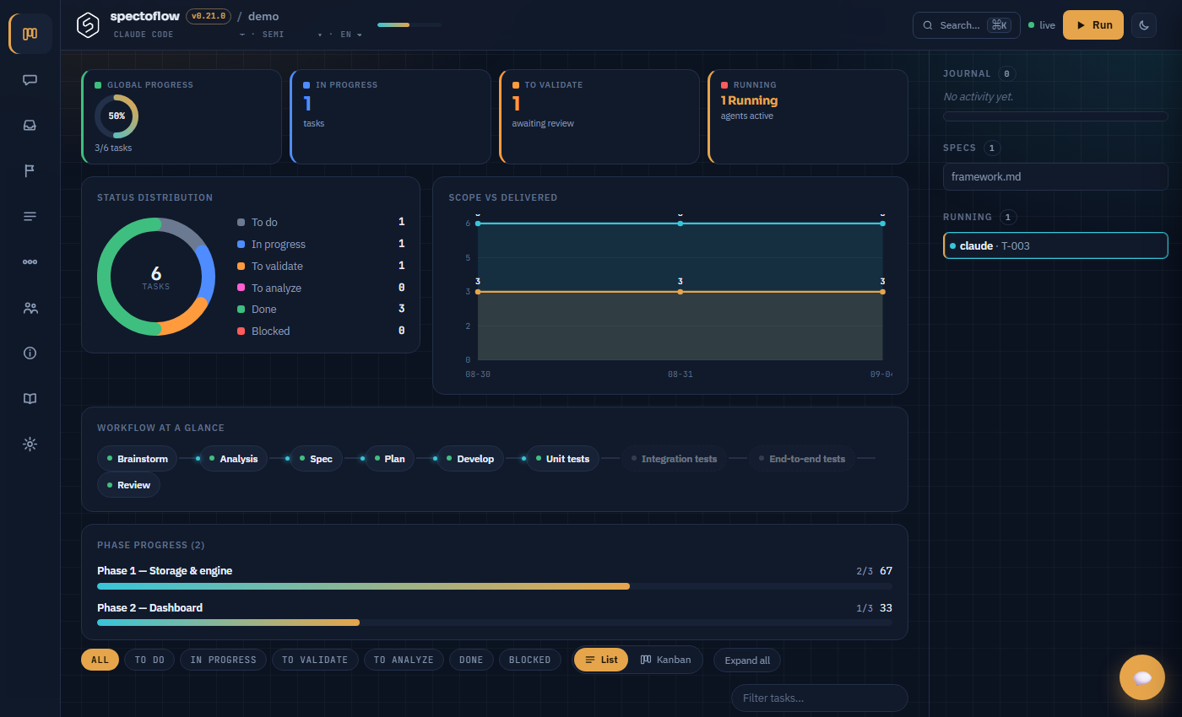Screen dimensions: 1182x717
Task: Select the DONE filter pill
Action: (471, 660)
